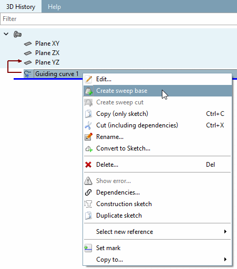Click the warning triangle Show error icon
237x269 pixels.
(x=88, y=181)
